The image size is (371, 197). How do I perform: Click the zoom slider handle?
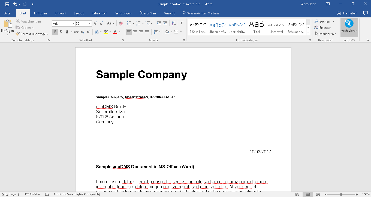pos(341,194)
